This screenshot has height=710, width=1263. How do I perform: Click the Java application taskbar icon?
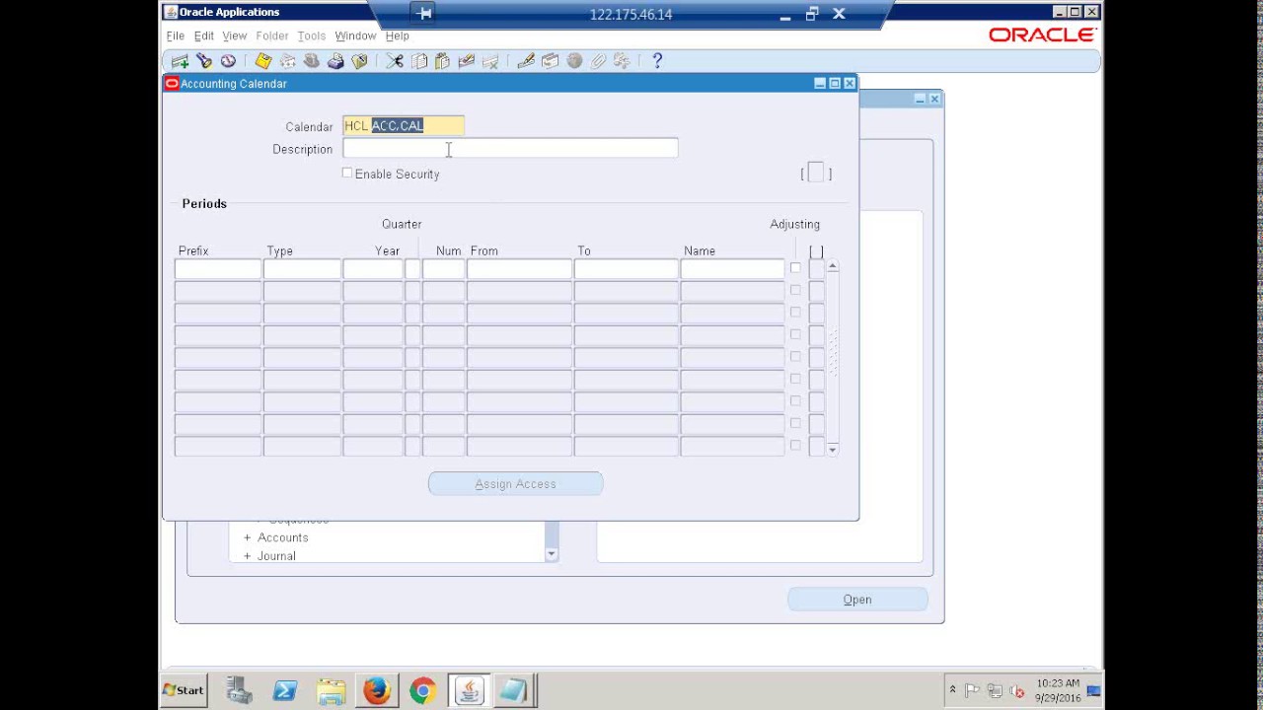click(x=469, y=690)
